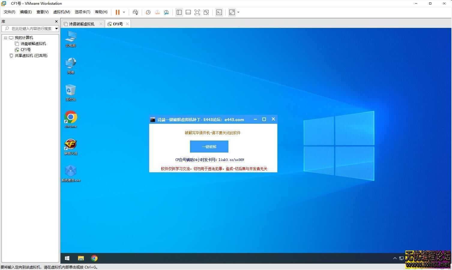Open the 系统激活.exe desktop icon
The width and height of the screenshot is (452, 270).
(x=71, y=173)
